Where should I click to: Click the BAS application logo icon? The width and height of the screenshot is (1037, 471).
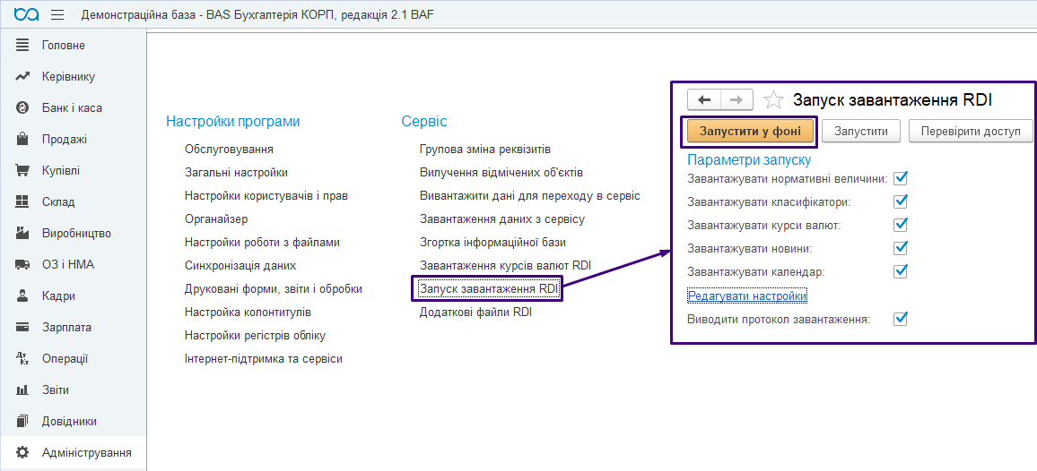click(x=27, y=14)
